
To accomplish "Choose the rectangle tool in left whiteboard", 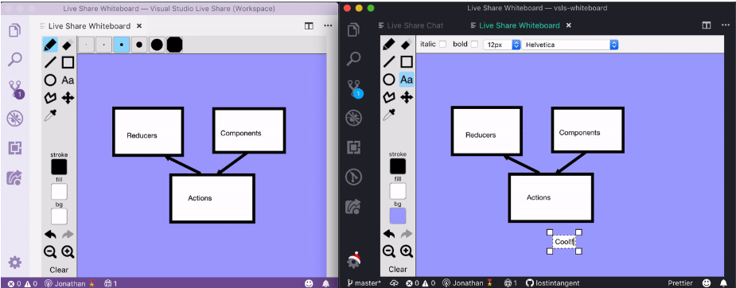I will coord(68,62).
